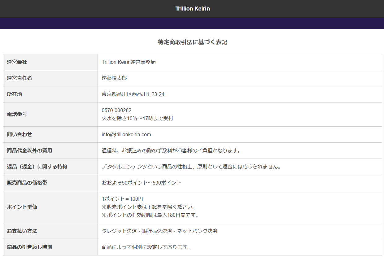Click the ※ポイントの有効期限は最大180日間です line
Viewport: 384px width, 257px height.
150,215
